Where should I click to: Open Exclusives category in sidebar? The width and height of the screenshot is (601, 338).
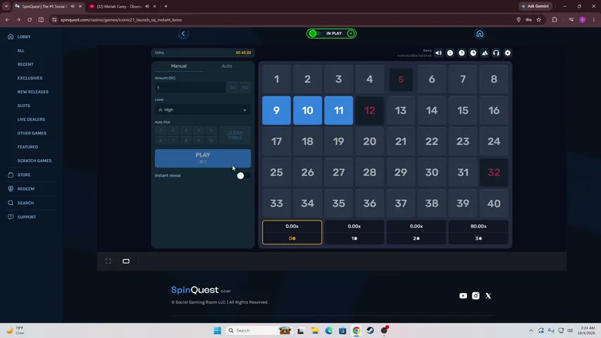coord(30,78)
